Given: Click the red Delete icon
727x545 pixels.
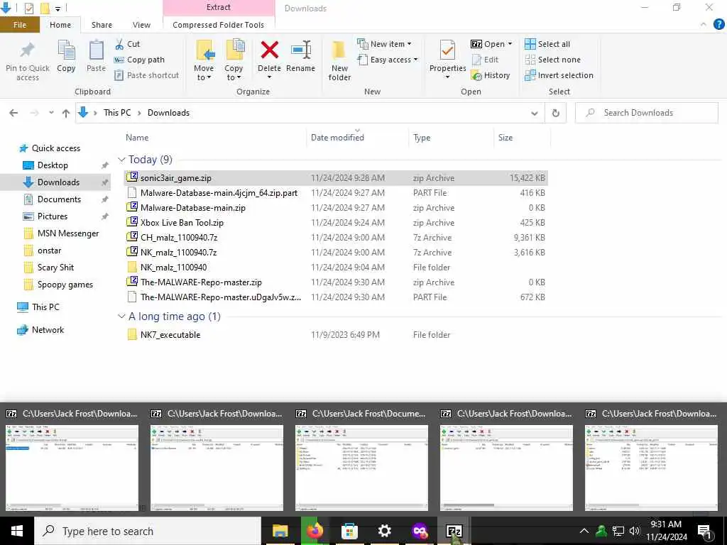Looking at the screenshot, I should tap(269, 50).
